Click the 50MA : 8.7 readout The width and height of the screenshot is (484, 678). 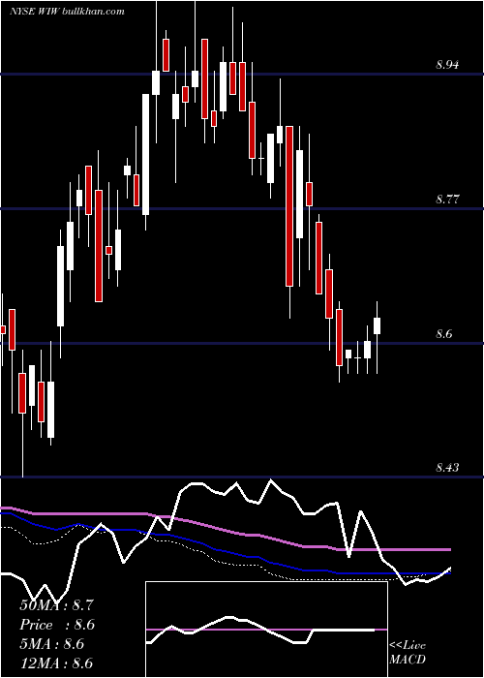[x=56, y=605]
